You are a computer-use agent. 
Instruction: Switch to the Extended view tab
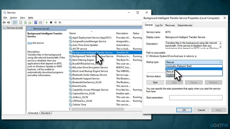point(33,113)
